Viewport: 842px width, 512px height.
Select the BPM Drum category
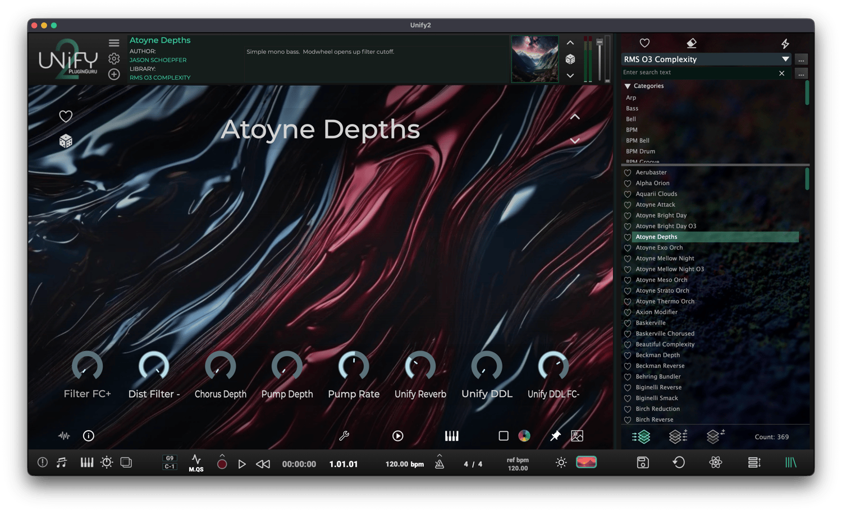point(640,151)
